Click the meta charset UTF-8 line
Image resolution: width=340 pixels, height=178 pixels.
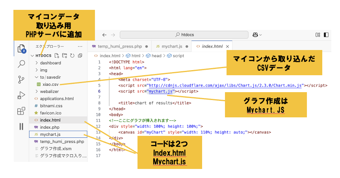pyautogui.click(x=144, y=80)
